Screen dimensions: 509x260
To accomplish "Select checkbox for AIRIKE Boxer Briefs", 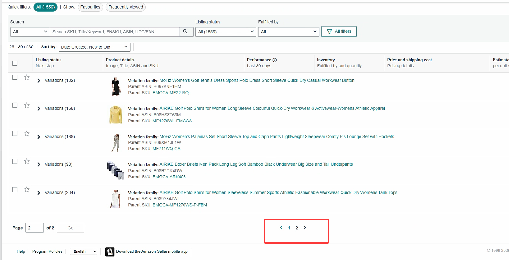I will [15, 161].
